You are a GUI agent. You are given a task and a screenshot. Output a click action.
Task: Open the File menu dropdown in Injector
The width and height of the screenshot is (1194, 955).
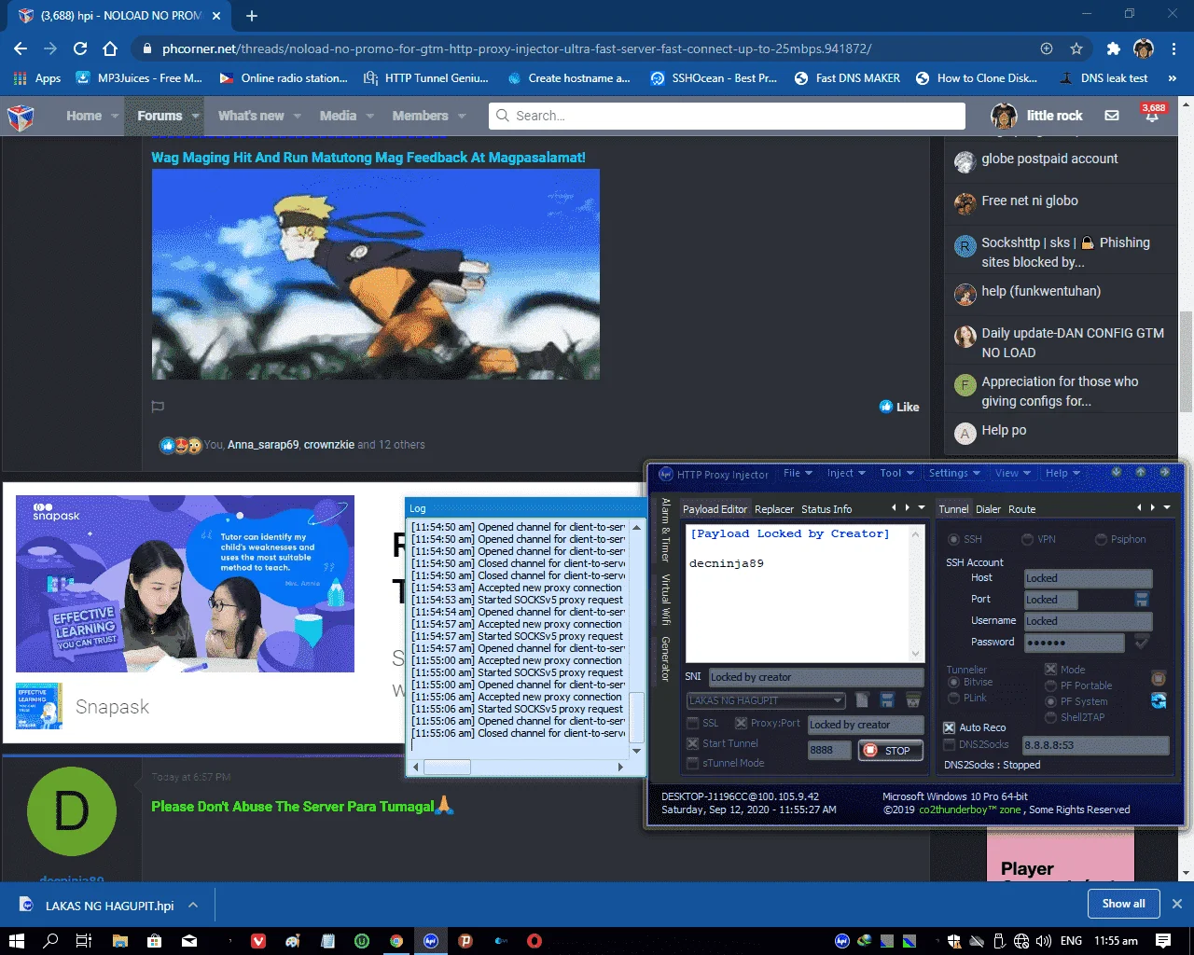(798, 473)
